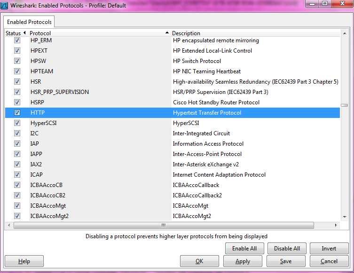This screenshot has height=273, width=354.
Task: Click the vertical scrollbar up arrow
Action: (345, 33)
